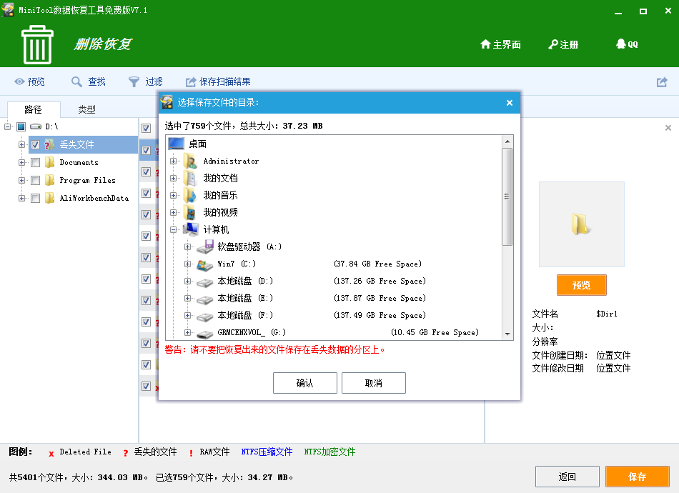Click the directory tree scrollbar down arrow
Screen dimensions: 679x493
click(507, 334)
